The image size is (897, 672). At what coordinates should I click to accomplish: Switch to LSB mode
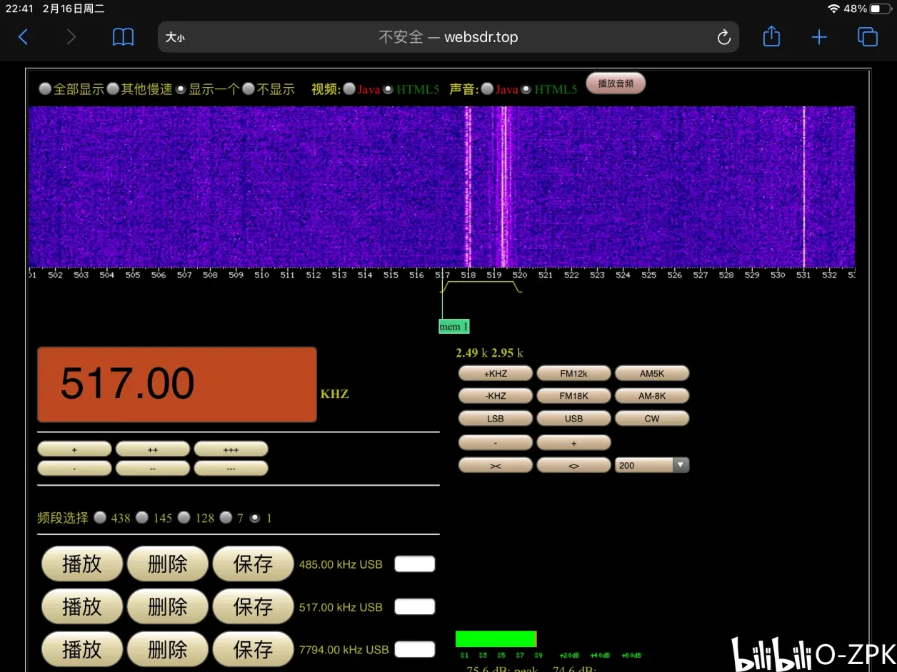(x=496, y=419)
